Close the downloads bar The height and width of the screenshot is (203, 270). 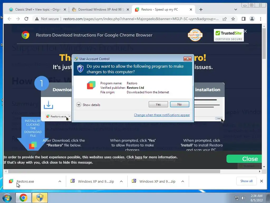pyautogui.click(x=261, y=181)
